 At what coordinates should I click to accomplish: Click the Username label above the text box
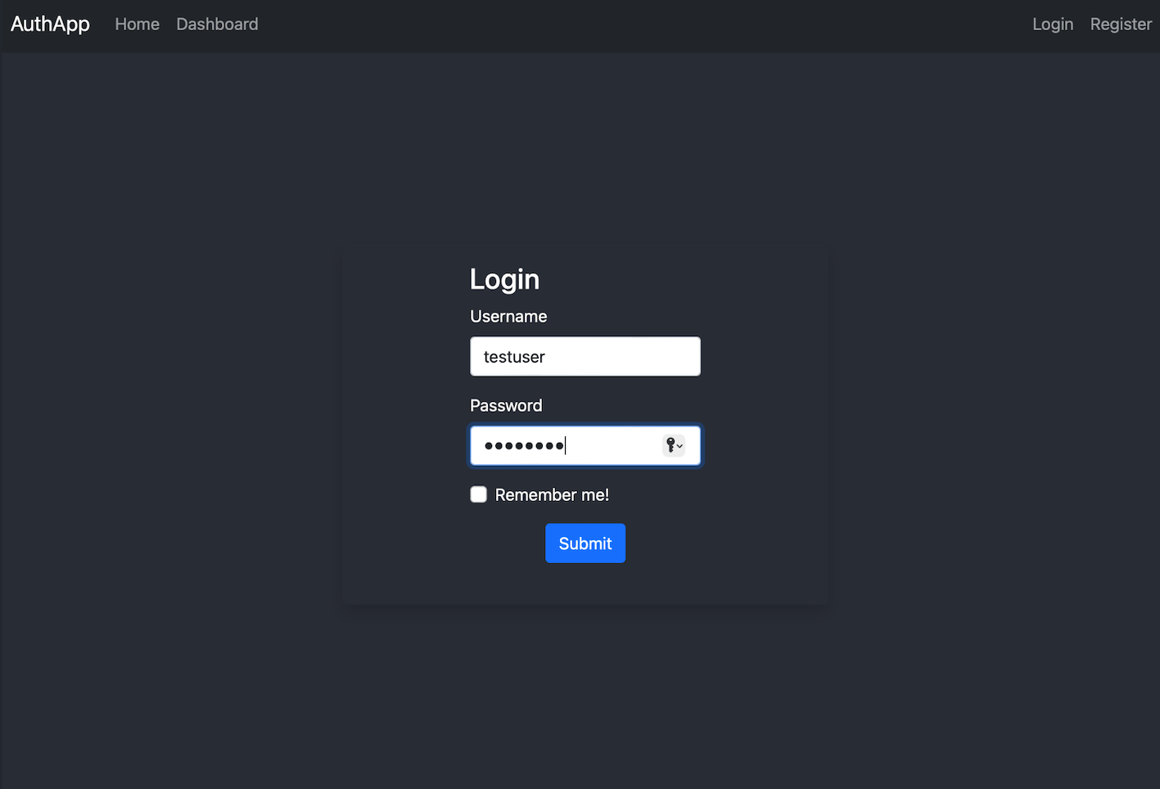click(508, 316)
